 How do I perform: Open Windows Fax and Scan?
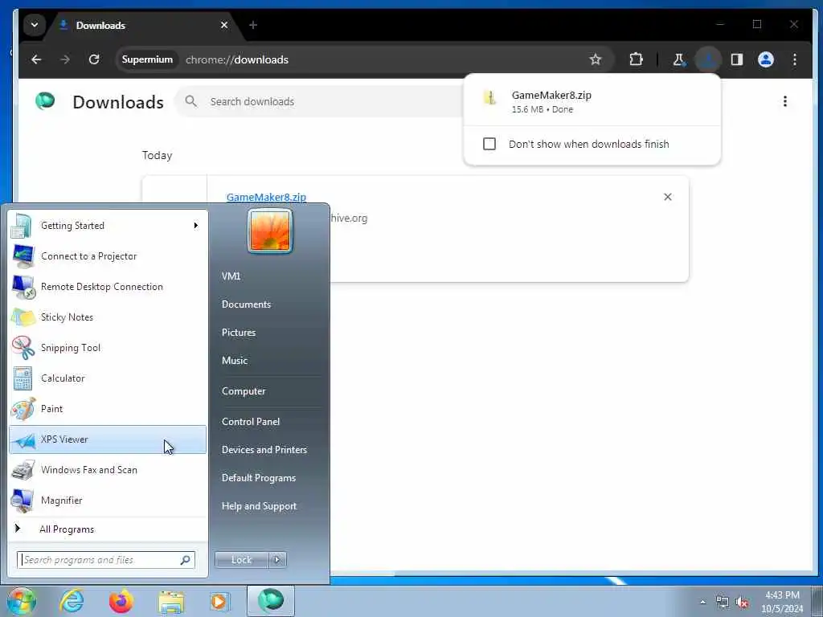click(108, 469)
